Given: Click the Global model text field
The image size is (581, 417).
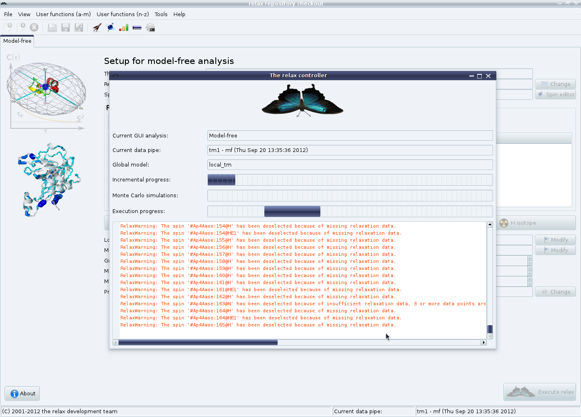Looking at the screenshot, I should pyautogui.click(x=350, y=165).
